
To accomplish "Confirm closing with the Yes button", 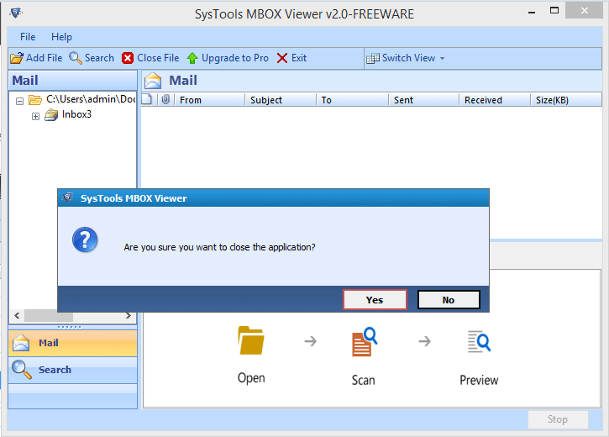I will pyautogui.click(x=375, y=300).
